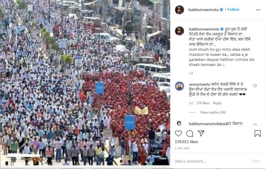Open babbumaaninsta username link in header
This screenshot has height=169, width=265.
203,10
